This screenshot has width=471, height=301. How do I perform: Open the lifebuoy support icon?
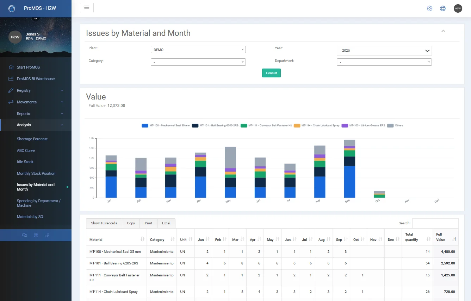[36, 235]
